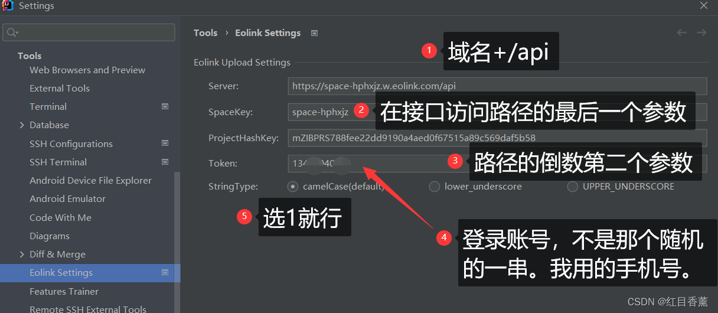Expand the Database settings node
The height and width of the screenshot is (313, 718).
click(x=22, y=125)
